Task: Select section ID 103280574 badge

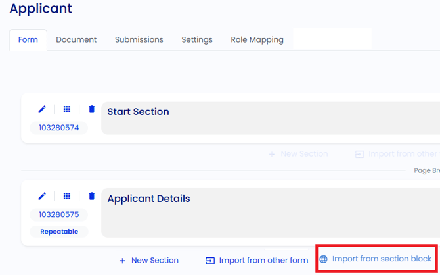Action: 59,128
